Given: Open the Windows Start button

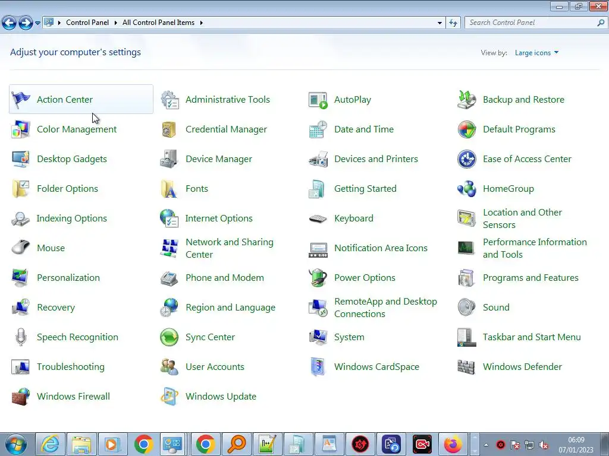Looking at the screenshot, I should (16, 444).
